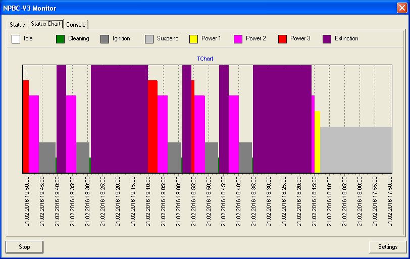Click the light gray Suspend legend swatch
Screen dimensions: 410x259
149,39
